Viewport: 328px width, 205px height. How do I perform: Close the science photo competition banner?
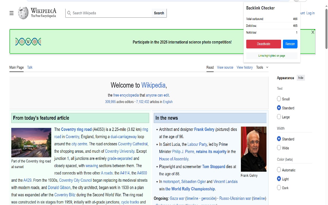click(x=313, y=32)
